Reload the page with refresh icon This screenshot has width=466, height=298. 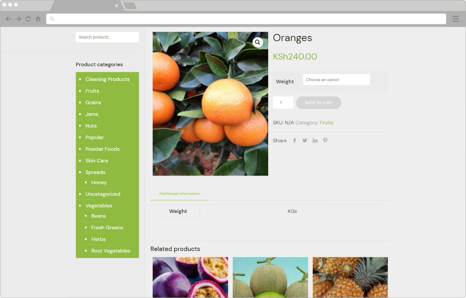[28, 19]
